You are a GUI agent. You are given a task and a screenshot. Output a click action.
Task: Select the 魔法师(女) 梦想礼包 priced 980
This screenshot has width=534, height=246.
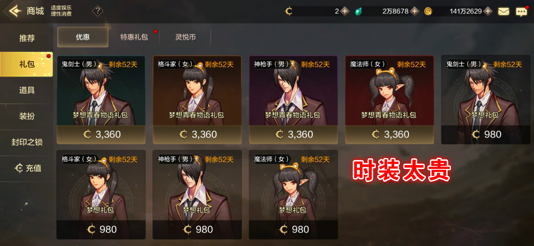293,195
